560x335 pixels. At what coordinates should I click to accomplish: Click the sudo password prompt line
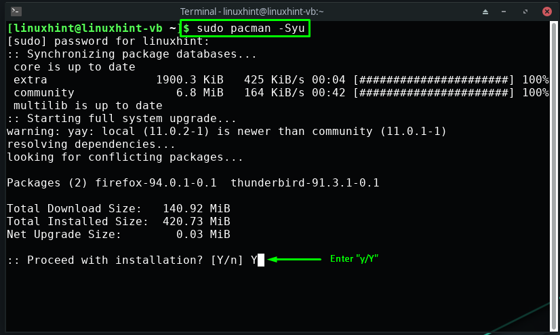click(x=108, y=41)
